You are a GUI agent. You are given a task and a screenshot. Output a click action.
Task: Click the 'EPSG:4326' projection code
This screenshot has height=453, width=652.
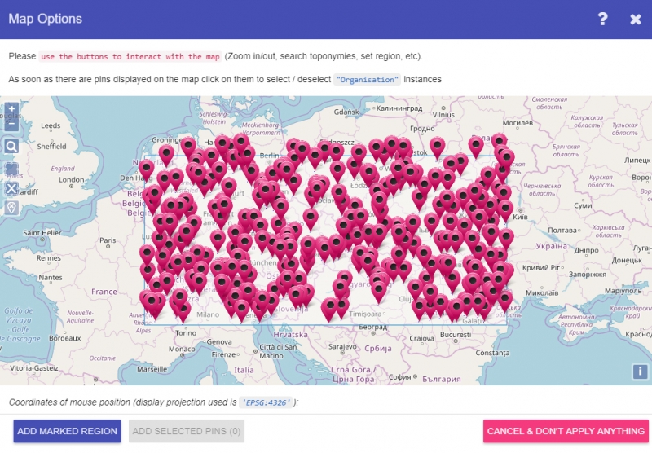click(266, 402)
